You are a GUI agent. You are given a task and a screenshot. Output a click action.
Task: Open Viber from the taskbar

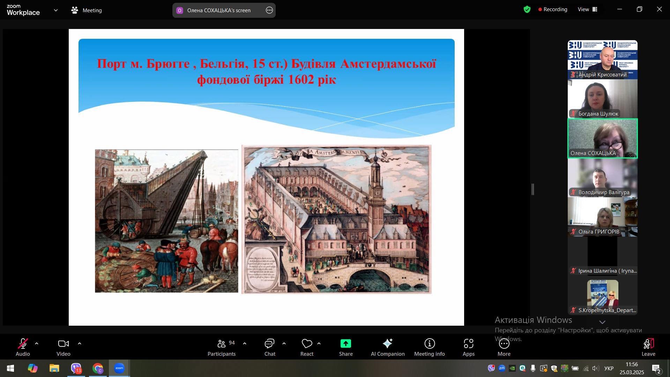coord(76,368)
